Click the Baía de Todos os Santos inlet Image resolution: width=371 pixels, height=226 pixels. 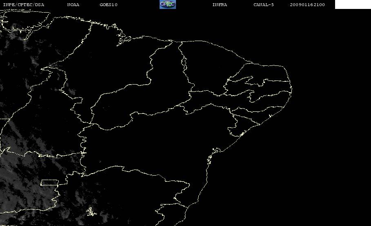pos(210,157)
